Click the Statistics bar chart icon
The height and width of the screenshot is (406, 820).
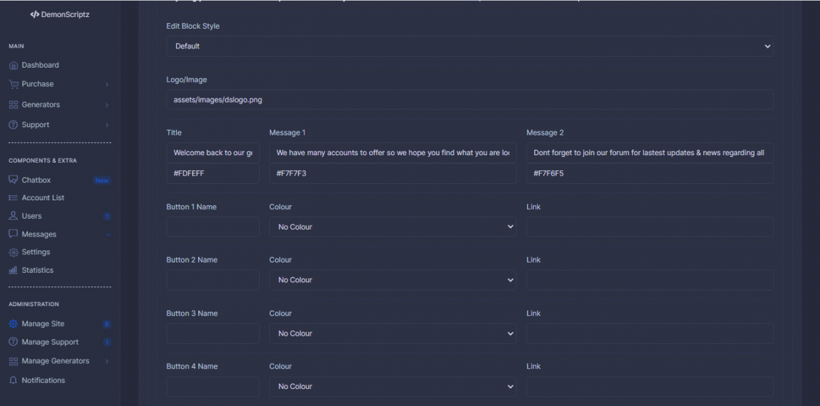tap(14, 270)
